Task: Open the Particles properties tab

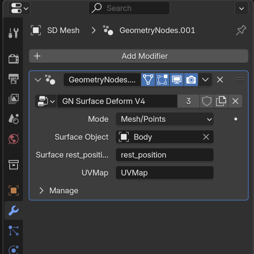Action: tap(13, 231)
